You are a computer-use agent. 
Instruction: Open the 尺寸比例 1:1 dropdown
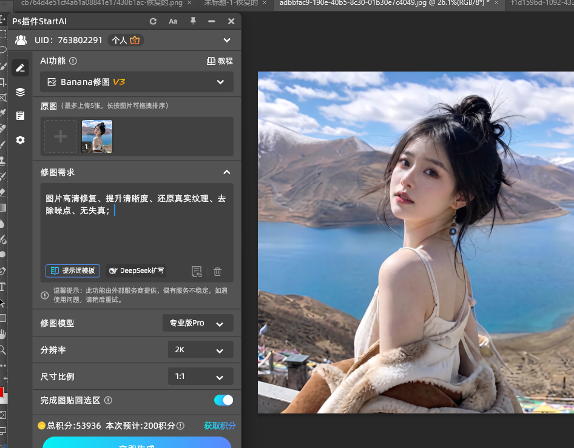(201, 376)
